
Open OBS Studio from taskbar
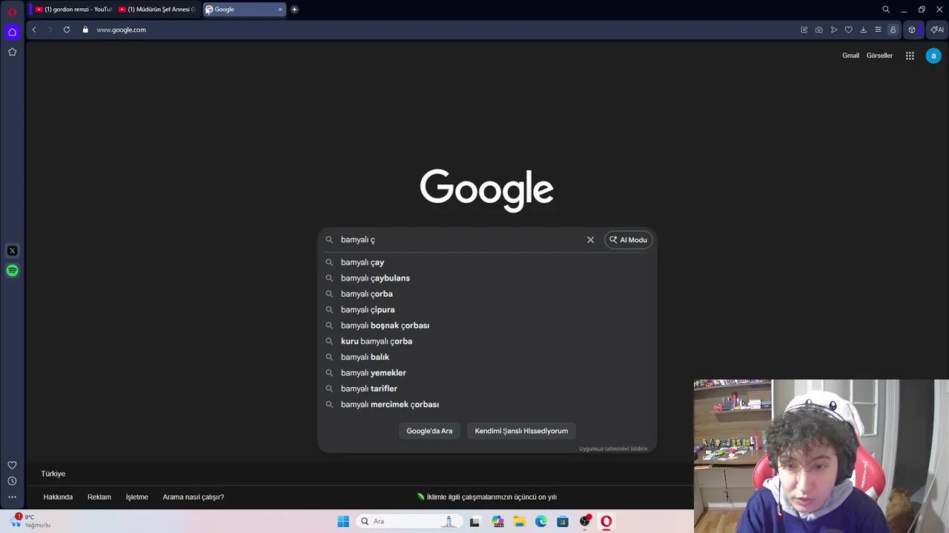point(585,521)
